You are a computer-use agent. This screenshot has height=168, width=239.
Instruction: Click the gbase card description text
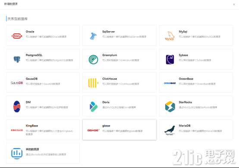(x=122, y=131)
